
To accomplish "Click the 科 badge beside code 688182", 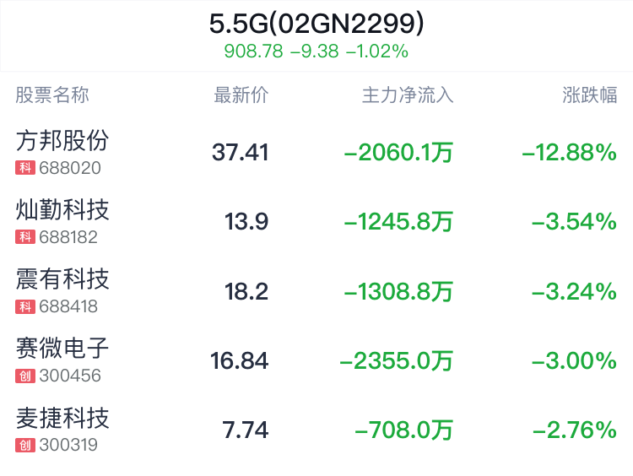I will click(x=25, y=237).
